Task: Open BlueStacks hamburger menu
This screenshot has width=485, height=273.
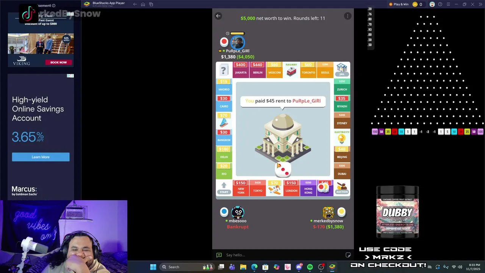Action: click(x=448, y=4)
